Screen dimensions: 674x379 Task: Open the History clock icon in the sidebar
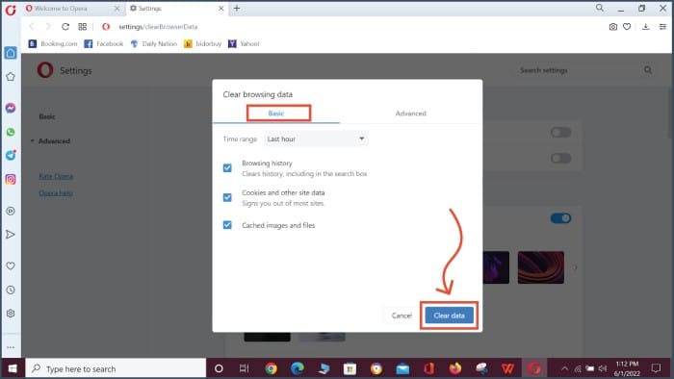(x=11, y=290)
